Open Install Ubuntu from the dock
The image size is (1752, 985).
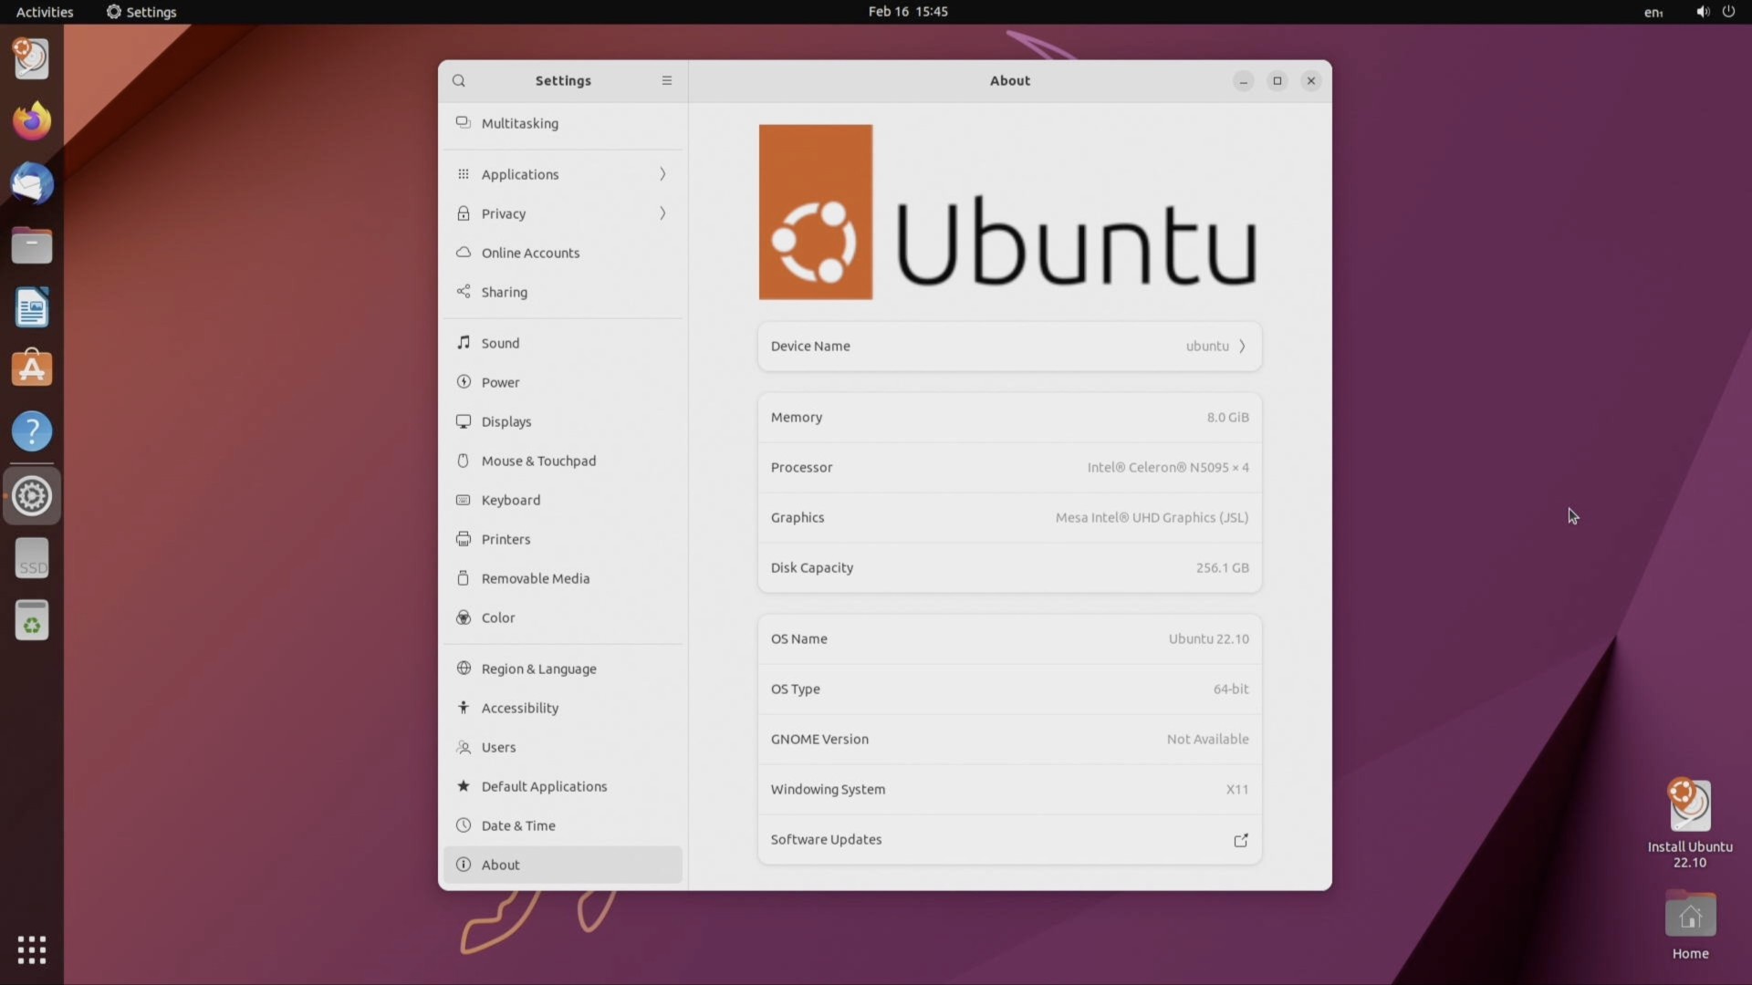pos(32,58)
